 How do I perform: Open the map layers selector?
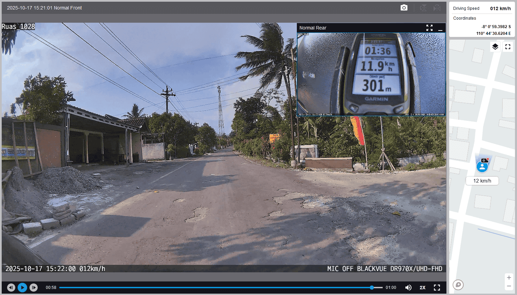(495, 47)
